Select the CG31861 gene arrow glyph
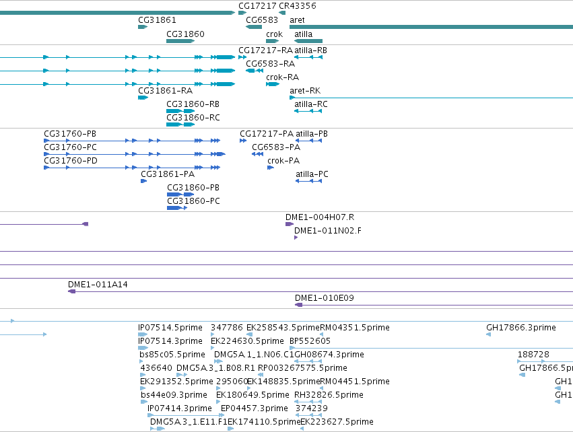 [143, 27]
